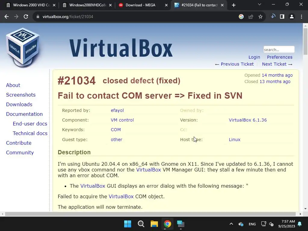Switch to the Download - MEGA tab

tap(141, 5)
